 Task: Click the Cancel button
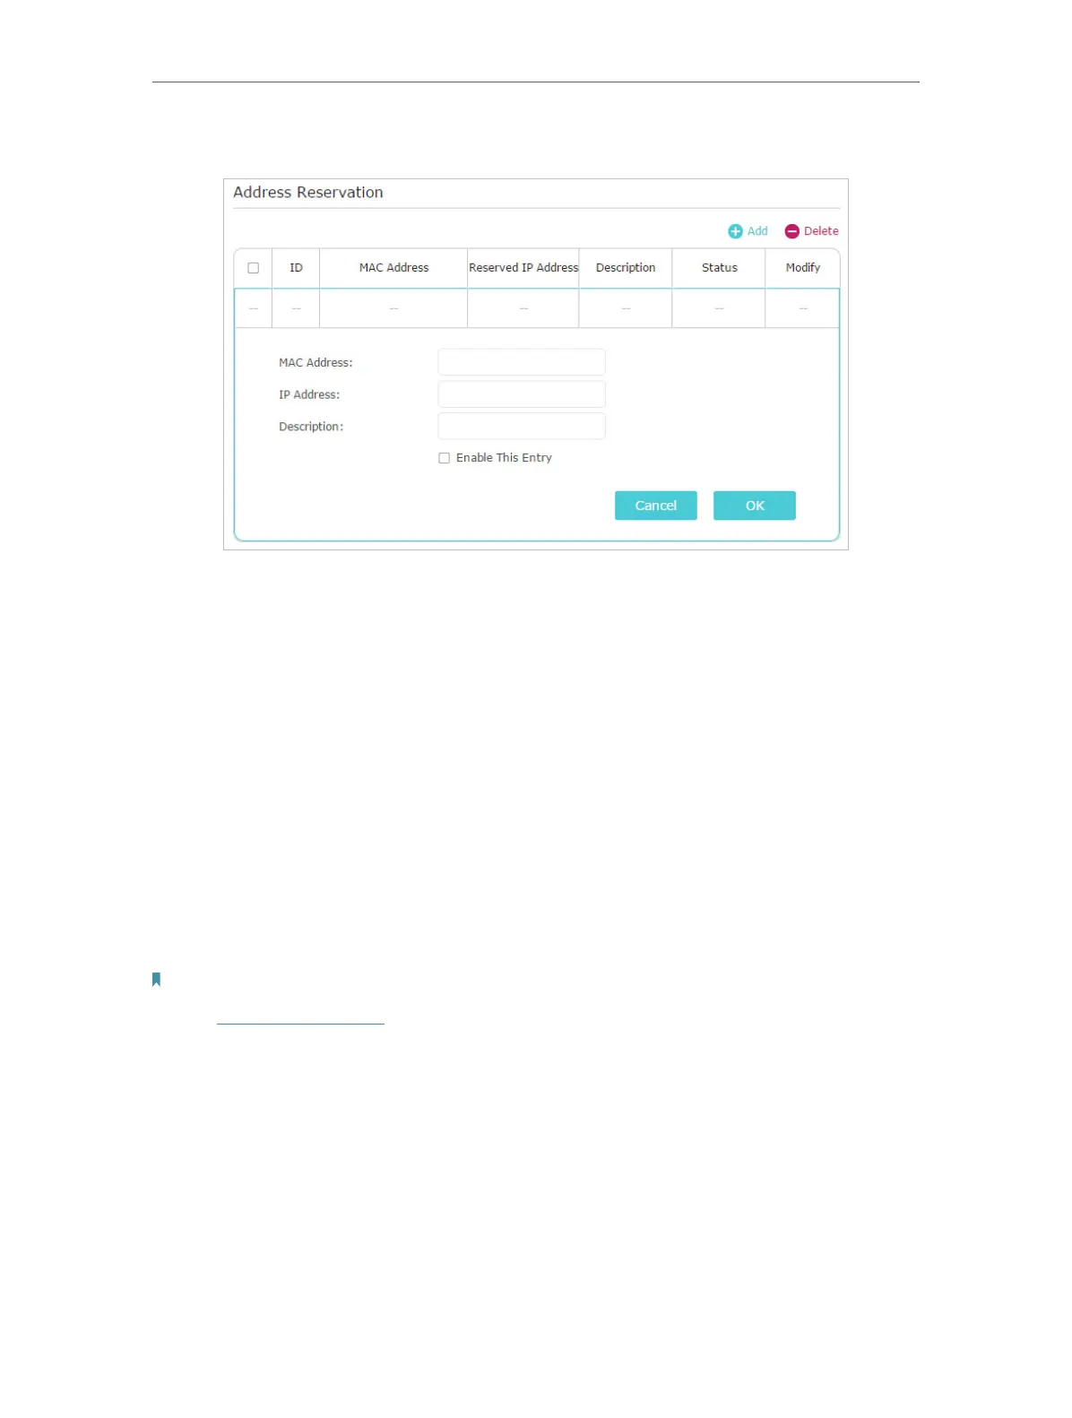655,506
